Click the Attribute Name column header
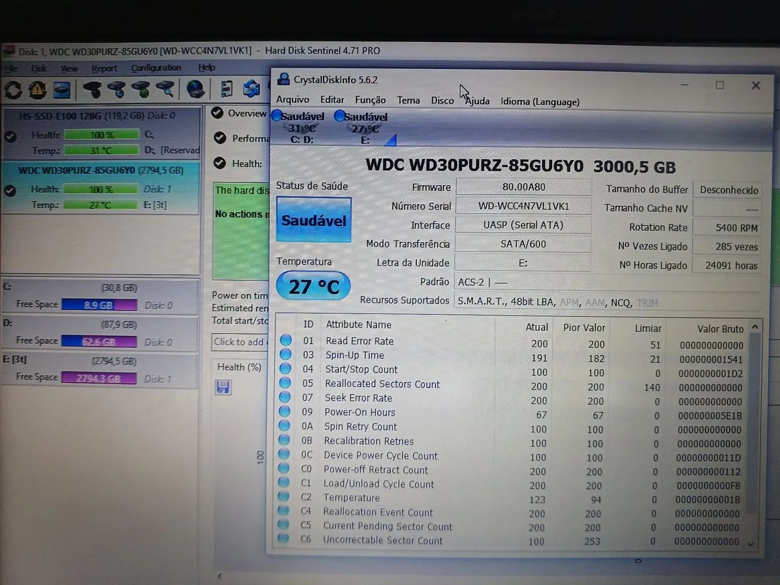Viewport: 780px width, 585px height. click(359, 325)
